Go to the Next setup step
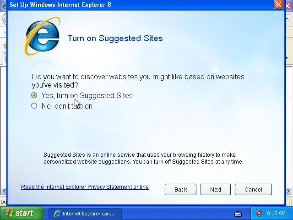The width and height of the screenshot is (293, 220). pos(216,189)
